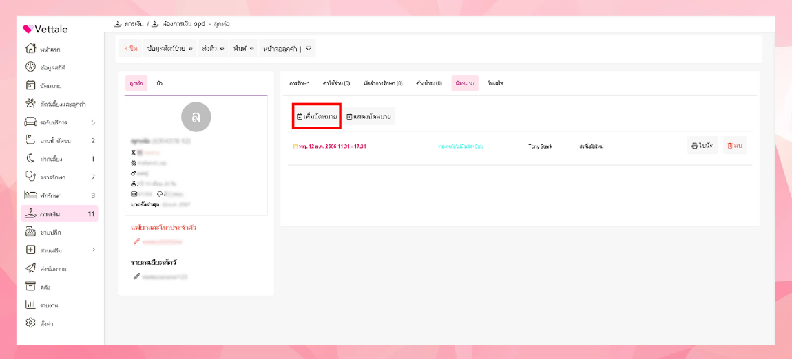Switch to the ค่าใช้จ่าย (5) tab

coord(336,83)
